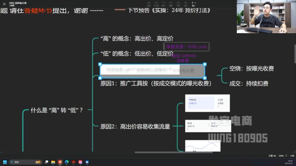Click the Task View icon on taskbar
Image resolution: width=296 pixels, height=166 pixels.
[x=46, y=162]
